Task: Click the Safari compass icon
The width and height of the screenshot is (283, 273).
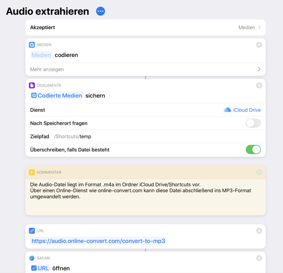Action: tap(32, 258)
